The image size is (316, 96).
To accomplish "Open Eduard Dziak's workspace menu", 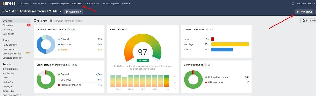I will 306,4.
